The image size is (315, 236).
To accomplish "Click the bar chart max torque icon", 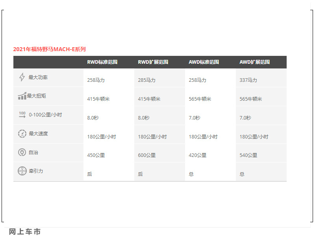I will (22, 96).
